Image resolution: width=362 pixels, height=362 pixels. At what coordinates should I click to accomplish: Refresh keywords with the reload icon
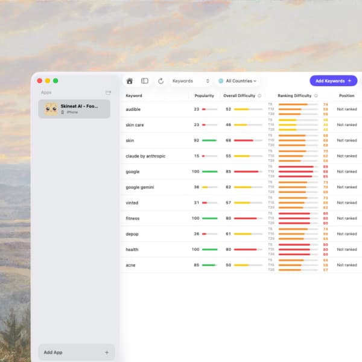[x=161, y=81]
